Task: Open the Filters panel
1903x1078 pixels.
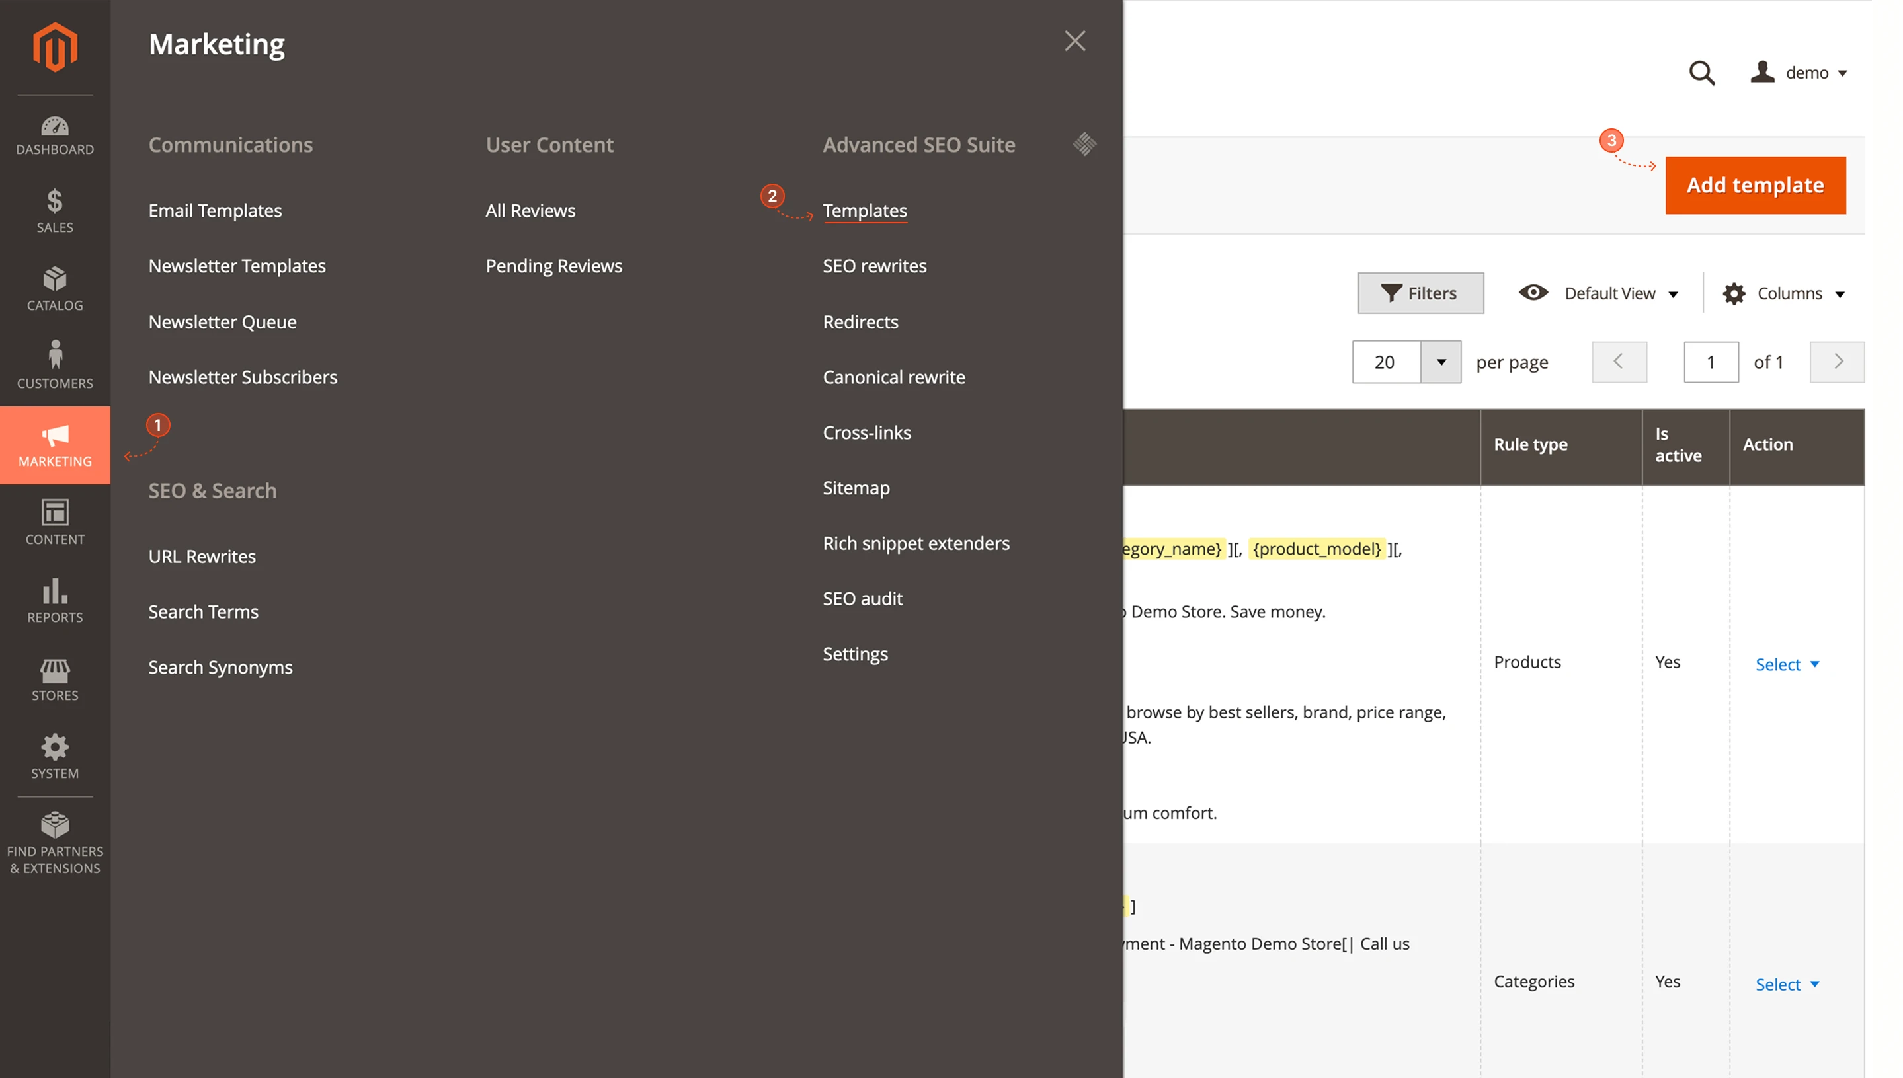Action: point(1420,292)
